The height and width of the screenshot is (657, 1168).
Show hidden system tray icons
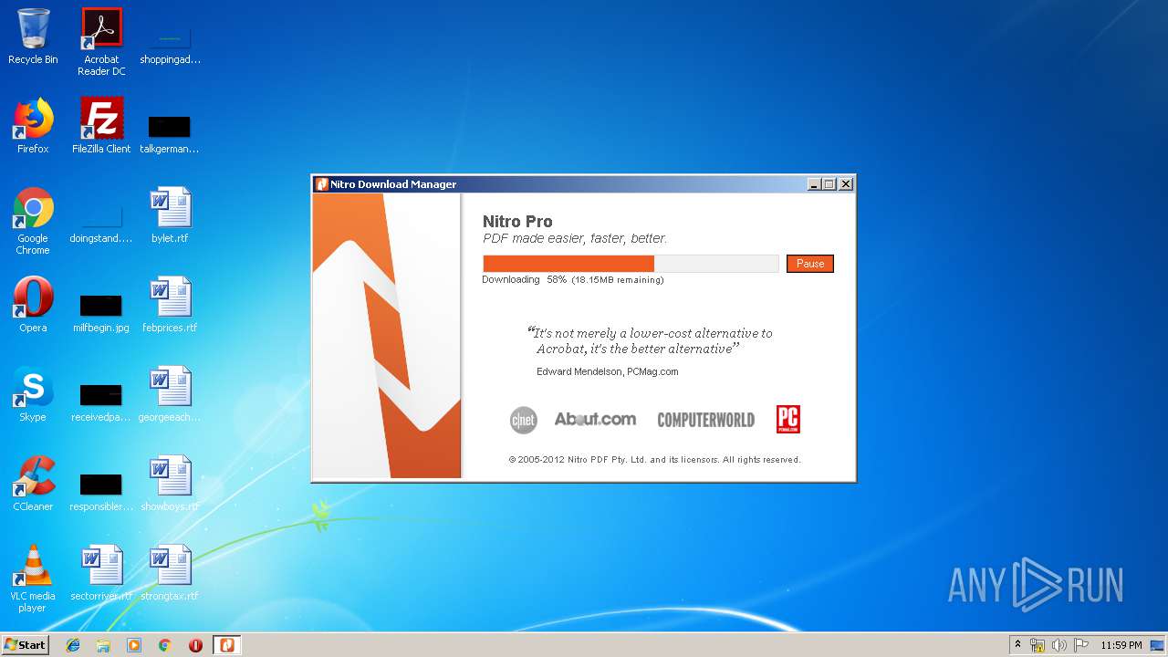click(1017, 645)
